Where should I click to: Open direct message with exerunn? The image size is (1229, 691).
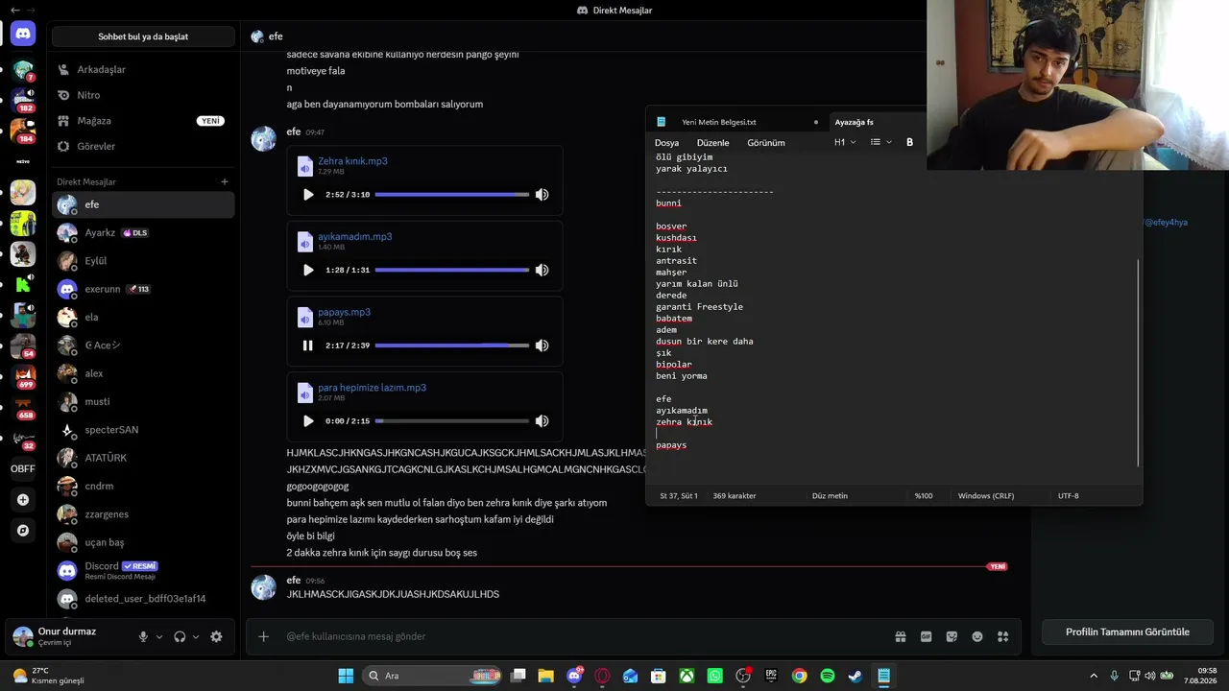click(x=143, y=289)
